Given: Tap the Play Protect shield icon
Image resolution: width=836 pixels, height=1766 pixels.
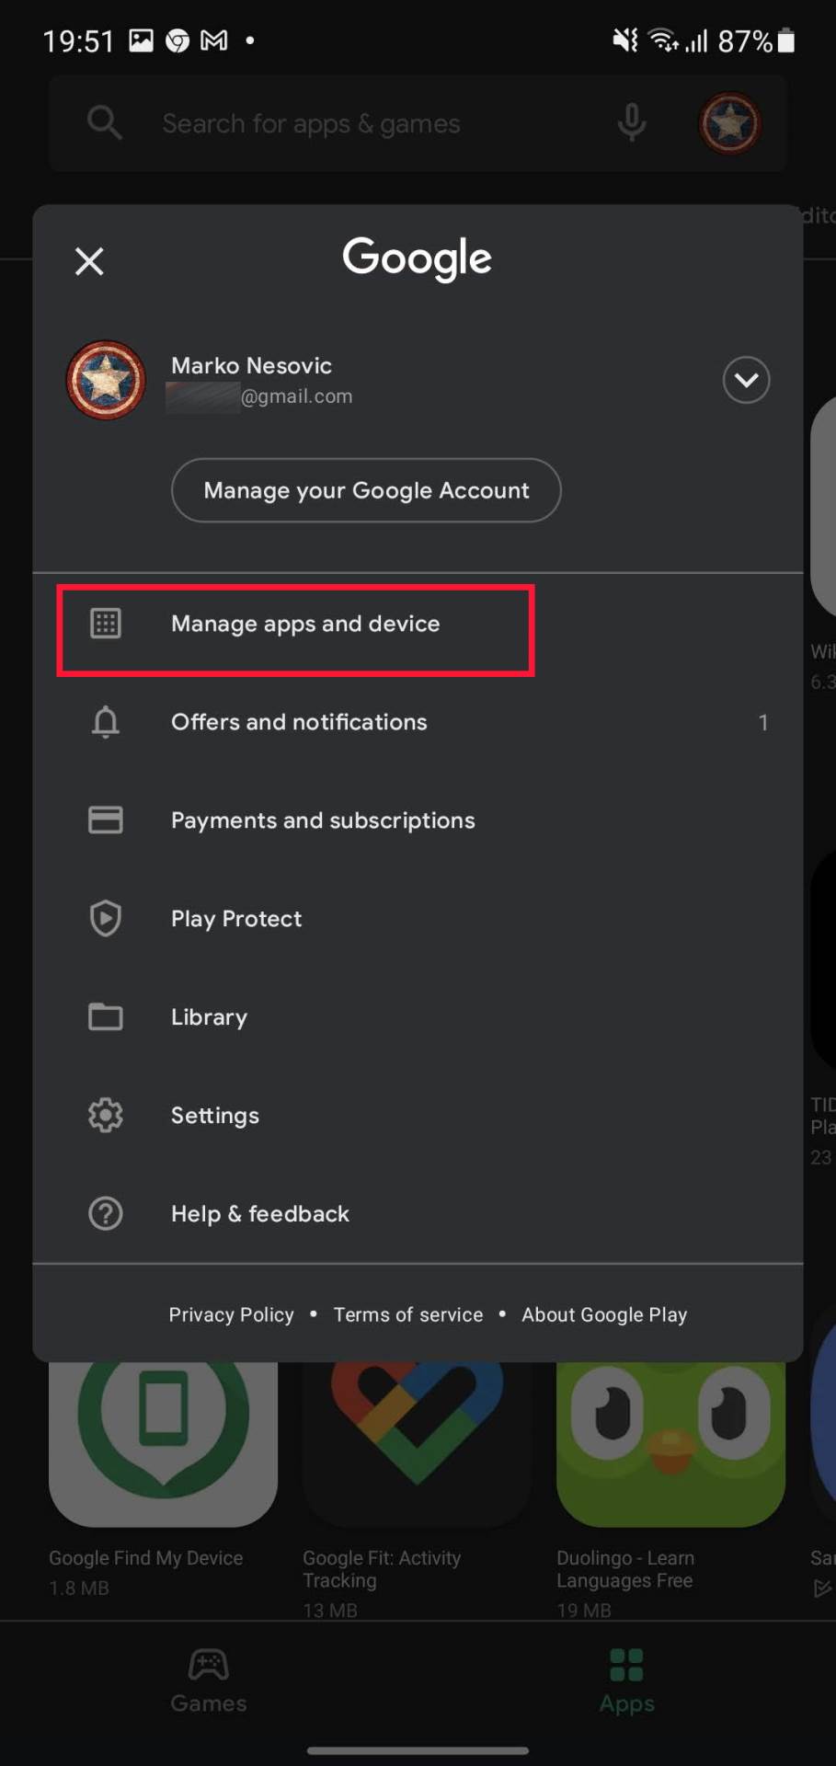Looking at the screenshot, I should 106,918.
